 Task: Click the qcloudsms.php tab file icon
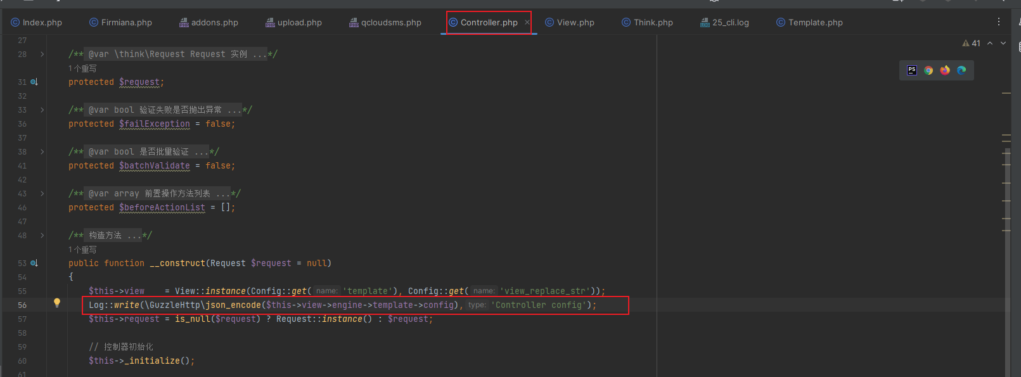(354, 22)
